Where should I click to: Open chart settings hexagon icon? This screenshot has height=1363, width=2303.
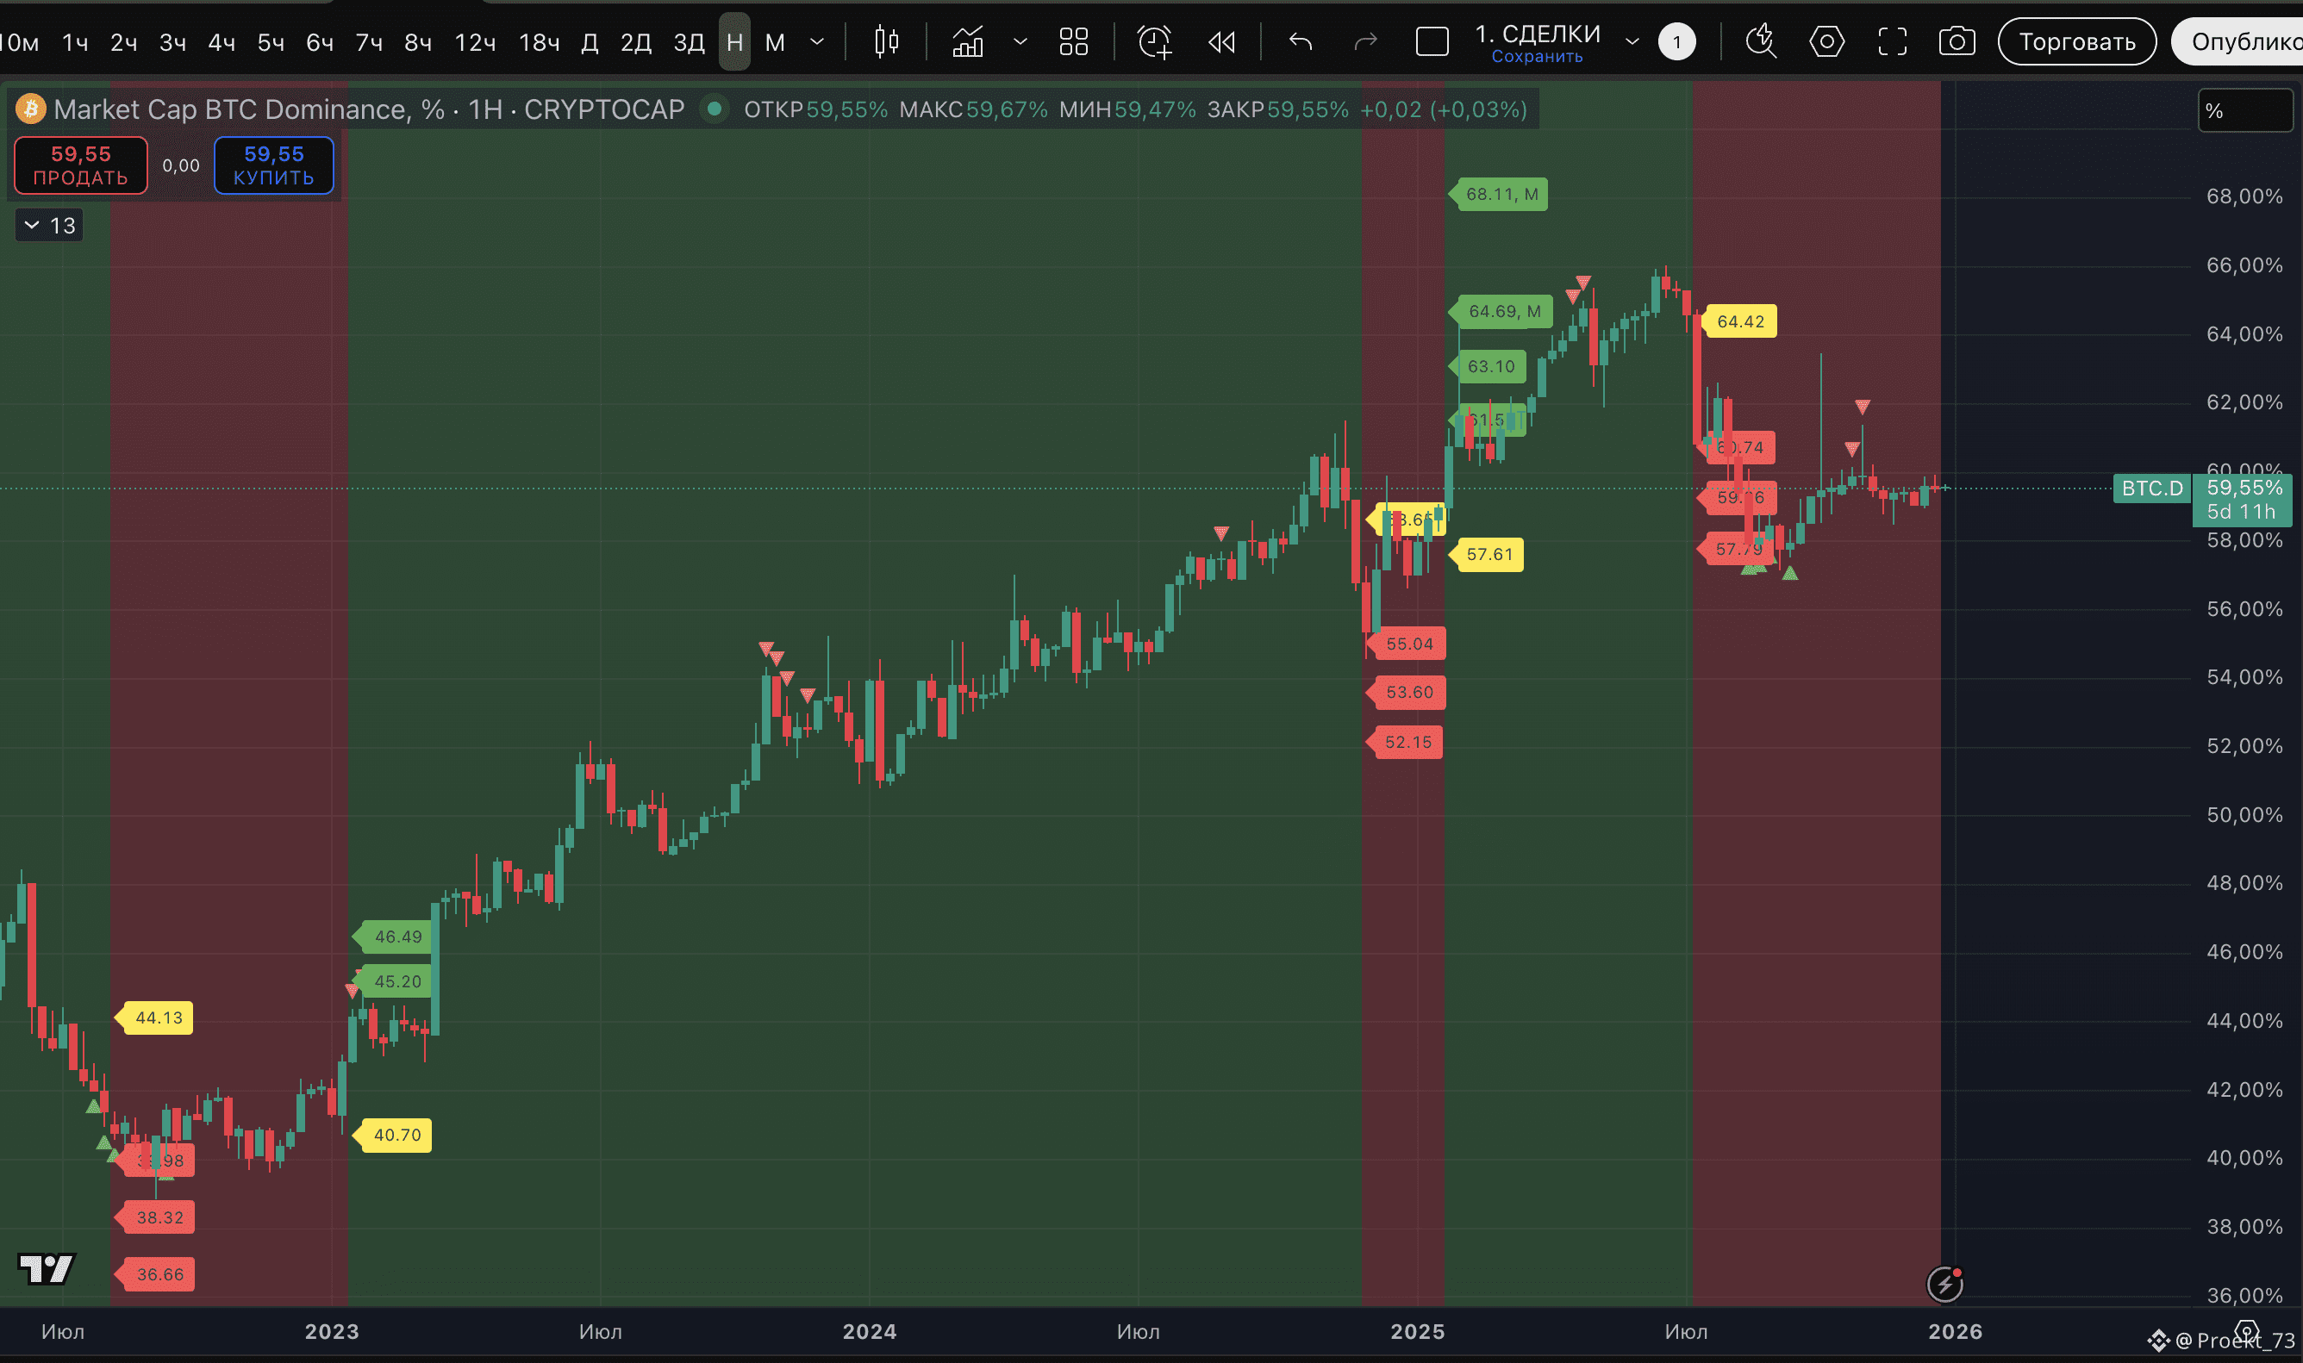pyautogui.click(x=1826, y=42)
